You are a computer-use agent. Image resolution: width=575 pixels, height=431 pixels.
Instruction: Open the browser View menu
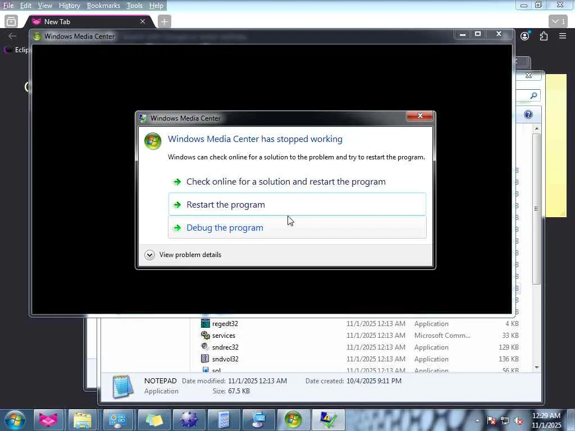coord(45,6)
